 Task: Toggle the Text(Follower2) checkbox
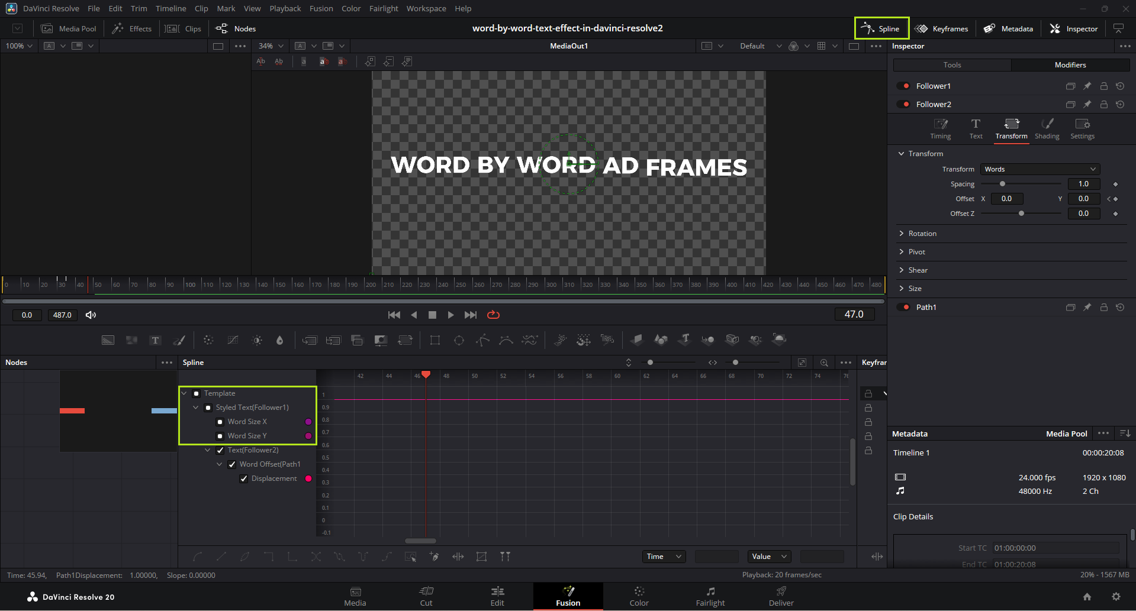(220, 450)
